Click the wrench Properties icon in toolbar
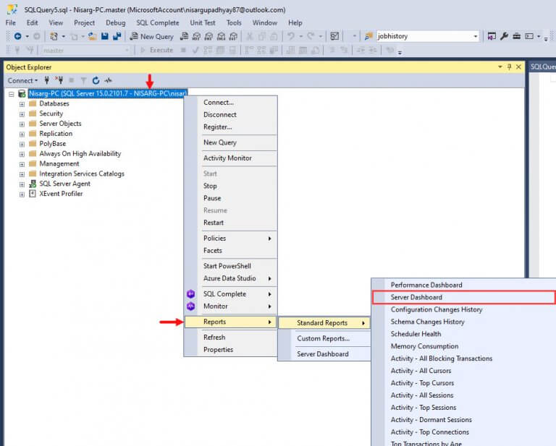 (x=504, y=36)
